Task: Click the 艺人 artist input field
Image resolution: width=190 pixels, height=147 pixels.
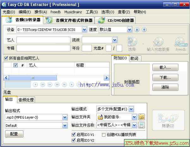Action: click(x=43, y=40)
